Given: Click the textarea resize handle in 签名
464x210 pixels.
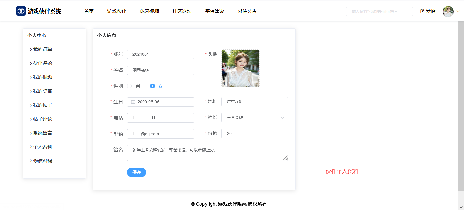Looking at the screenshot, I should tap(285, 158).
